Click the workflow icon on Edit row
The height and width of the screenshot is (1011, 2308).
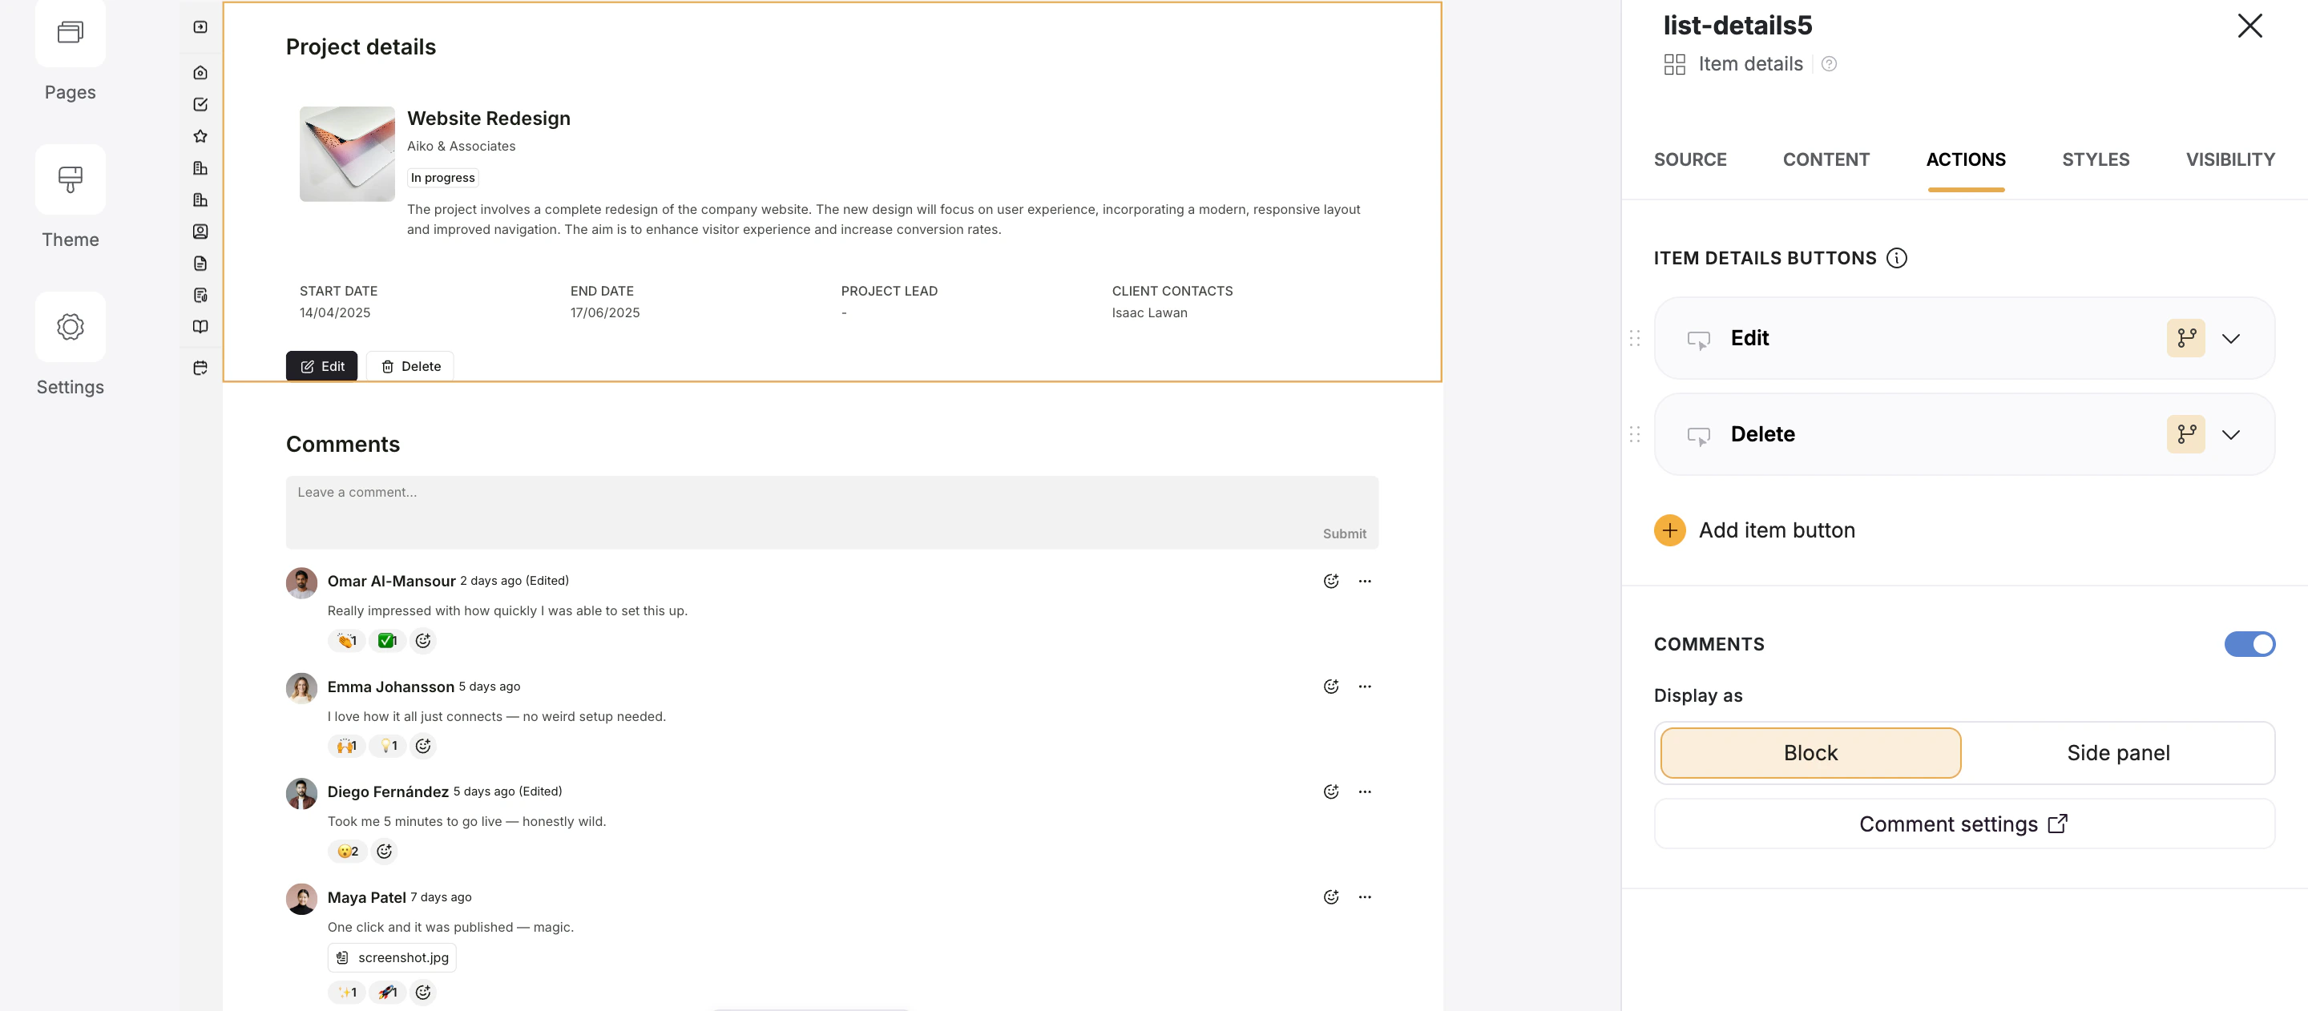tap(2185, 339)
